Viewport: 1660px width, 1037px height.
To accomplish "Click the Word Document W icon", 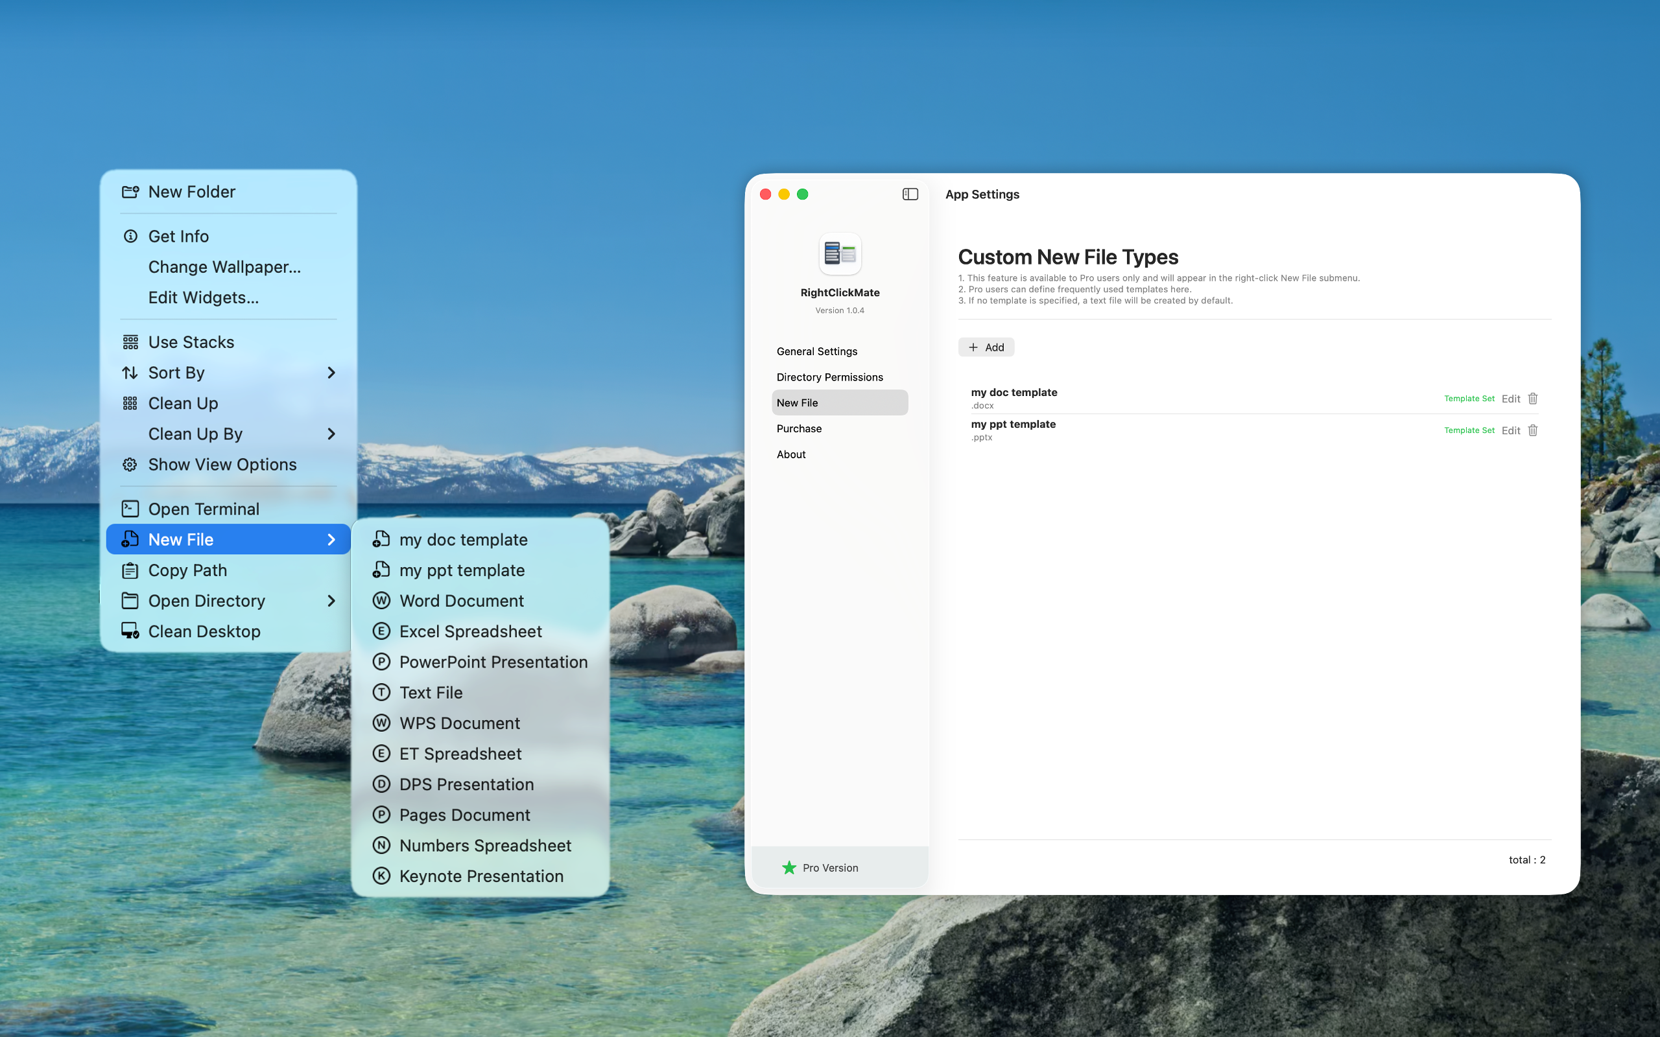I will [x=381, y=601].
